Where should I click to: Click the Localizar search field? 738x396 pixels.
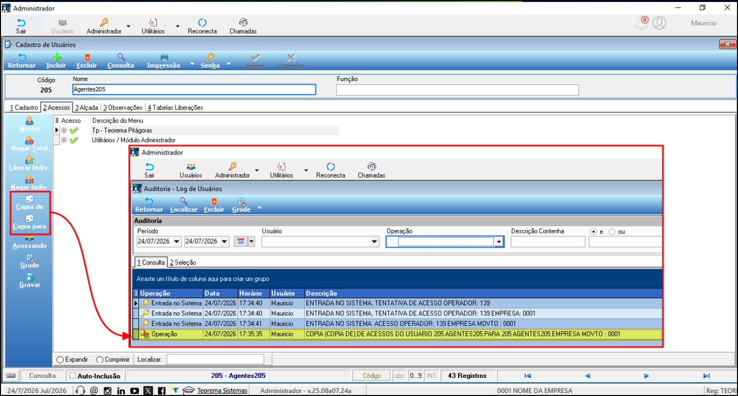coord(215,359)
